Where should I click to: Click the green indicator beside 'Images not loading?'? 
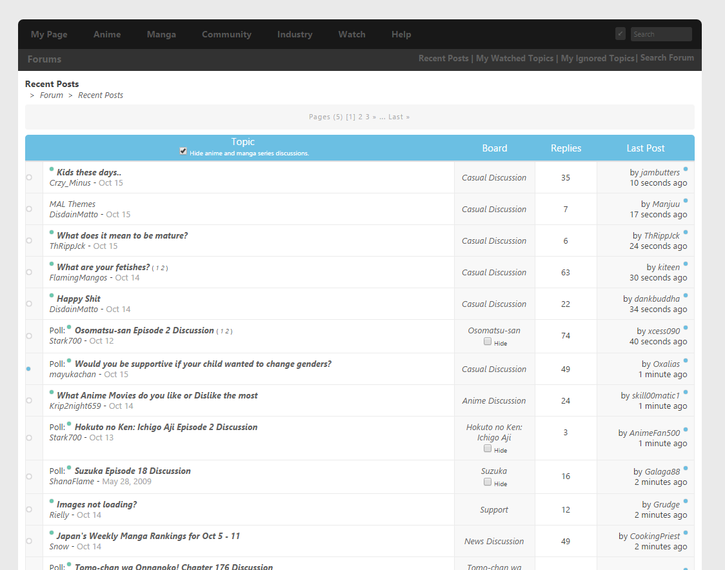pos(51,500)
